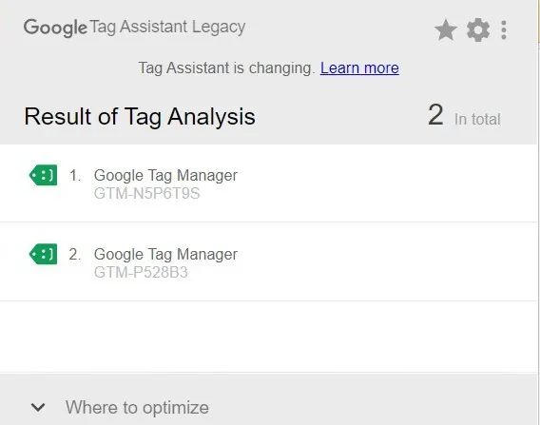Click the star favorite icon
Screen dimensions: 540x425
coord(446,30)
